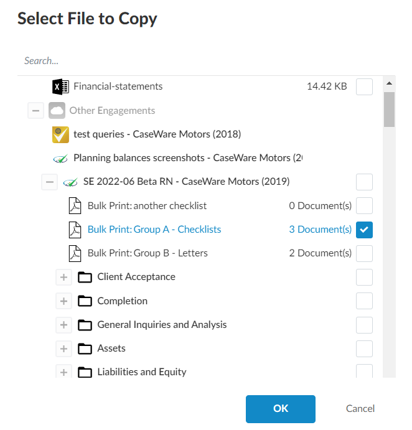Expand the General Inquiries and Analysis folder
Viewport: 412px width, 430px height.
point(63,325)
